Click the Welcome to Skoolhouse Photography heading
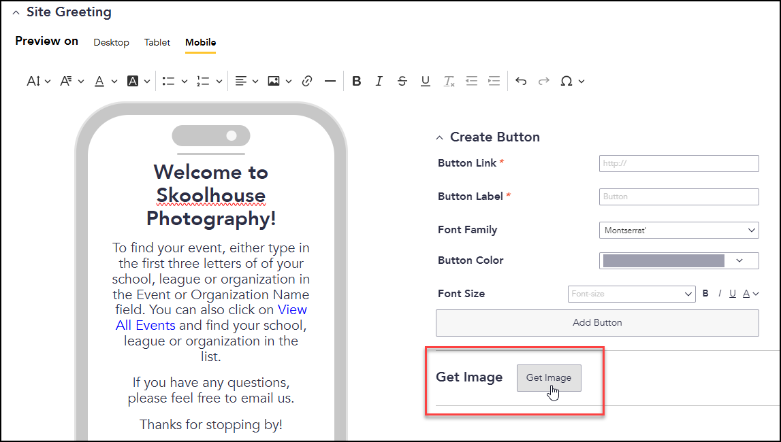Image resolution: width=781 pixels, height=442 pixels. coord(211,195)
